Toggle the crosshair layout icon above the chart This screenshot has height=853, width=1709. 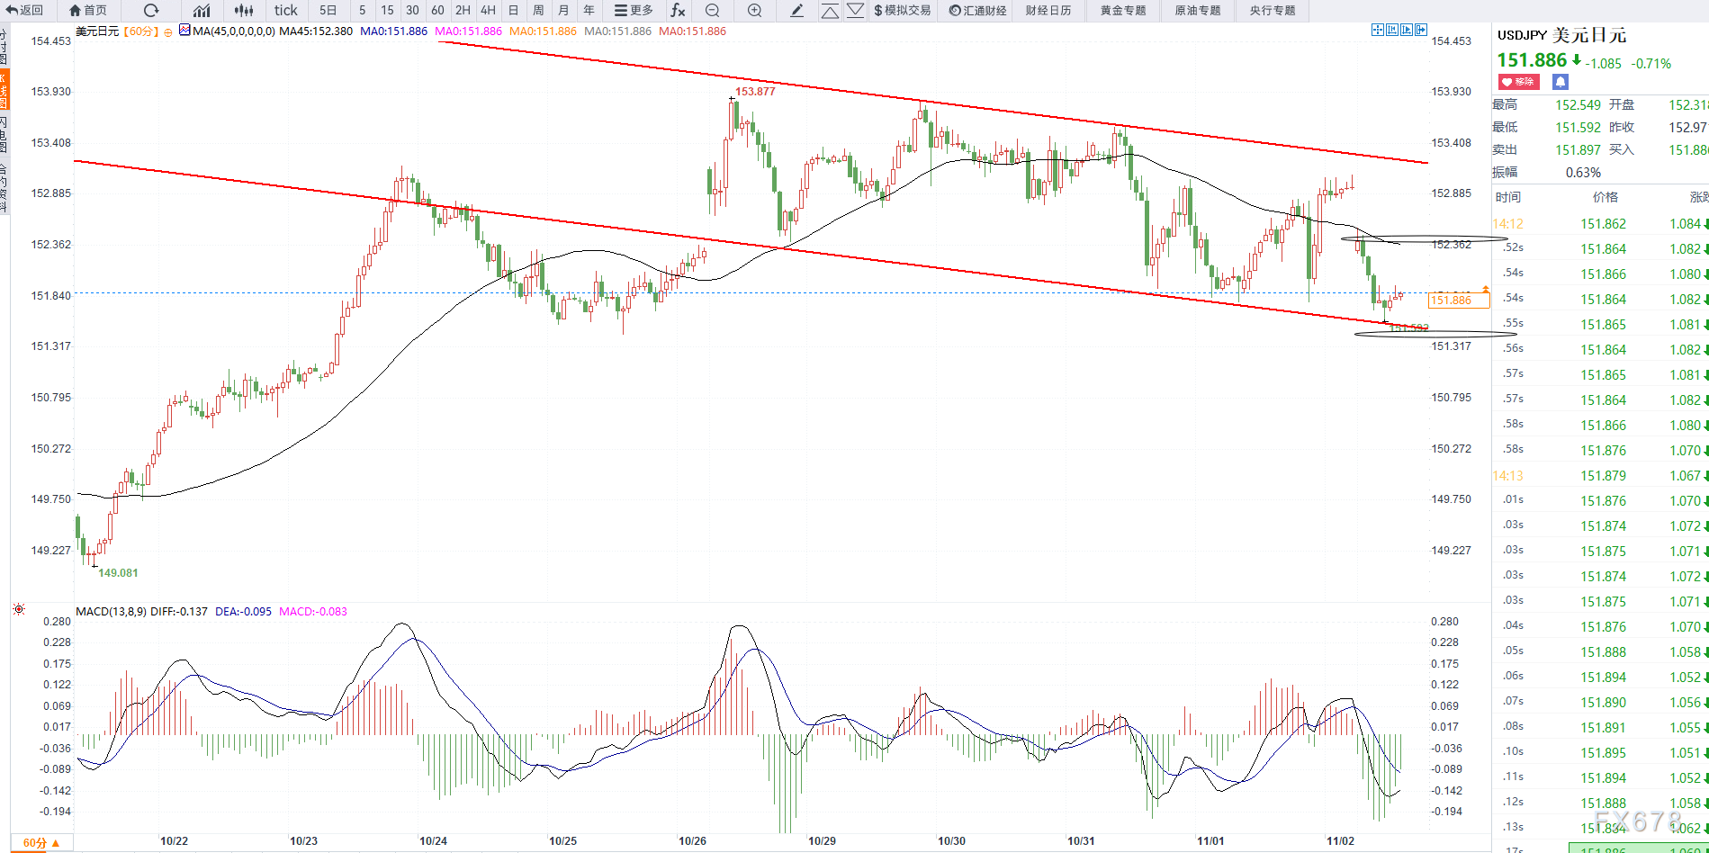click(1377, 30)
